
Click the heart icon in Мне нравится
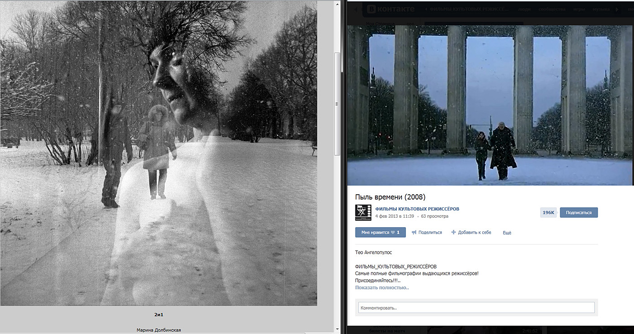pos(393,233)
